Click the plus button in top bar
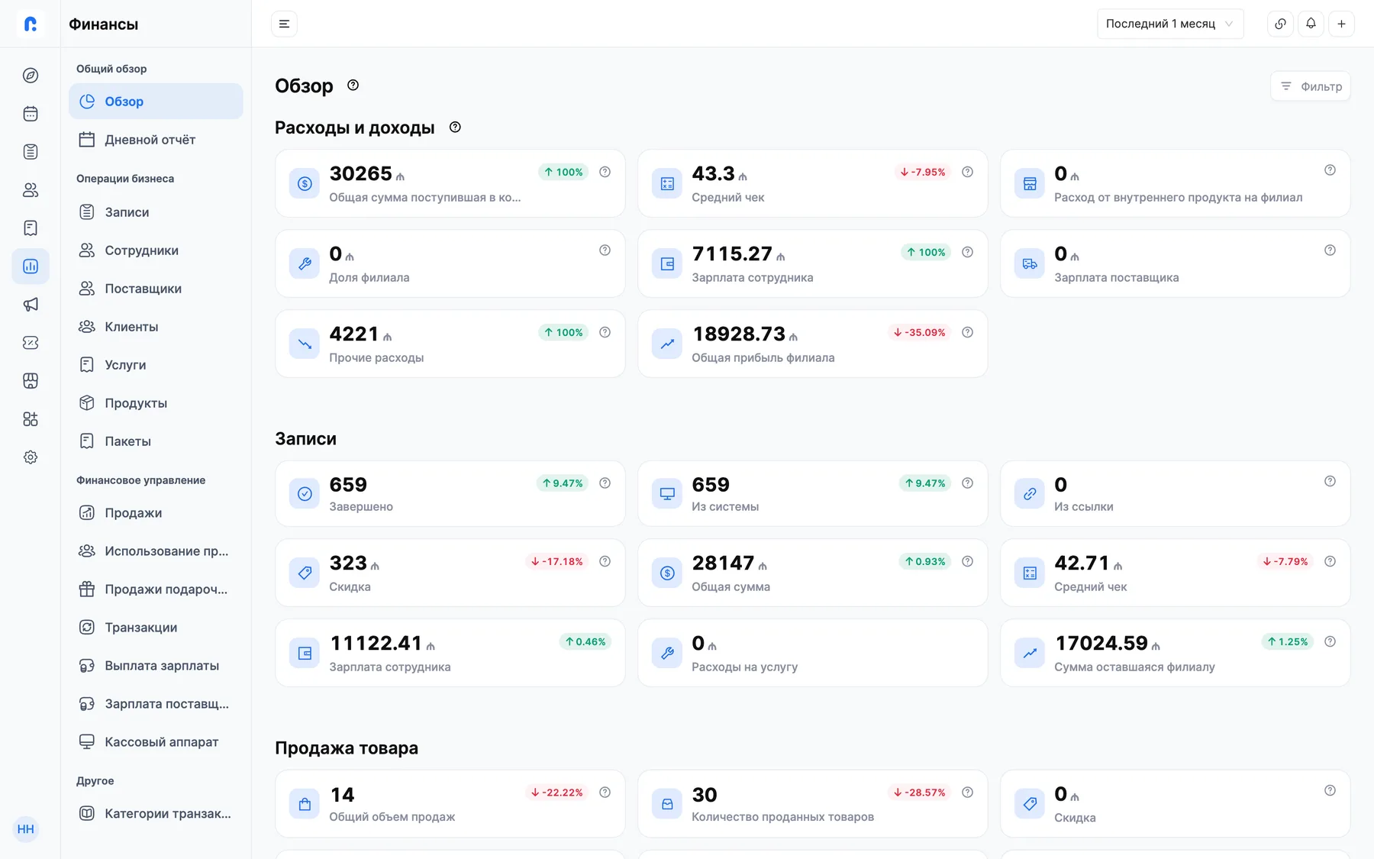Image resolution: width=1374 pixels, height=859 pixels. 1341,24
